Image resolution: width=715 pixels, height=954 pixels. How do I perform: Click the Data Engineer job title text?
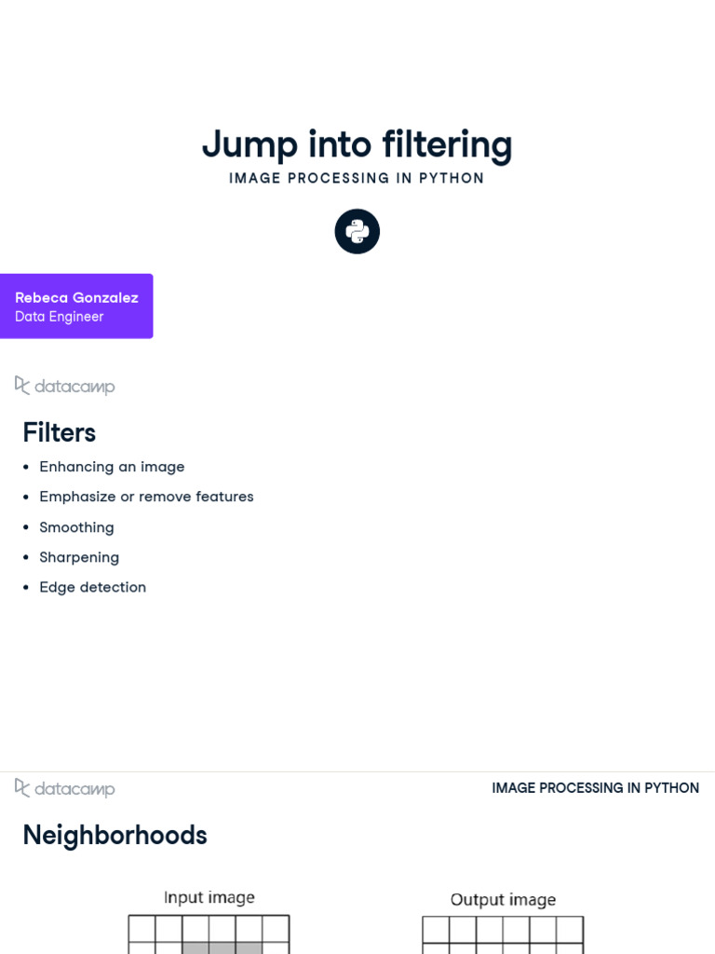tap(59, 317)
